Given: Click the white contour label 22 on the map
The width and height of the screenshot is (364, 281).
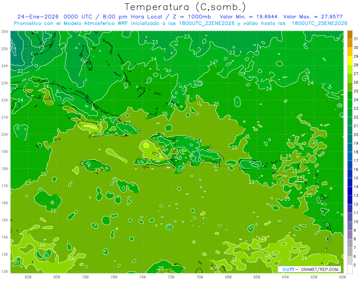Looking at the screenshot, I should [20, 71].
